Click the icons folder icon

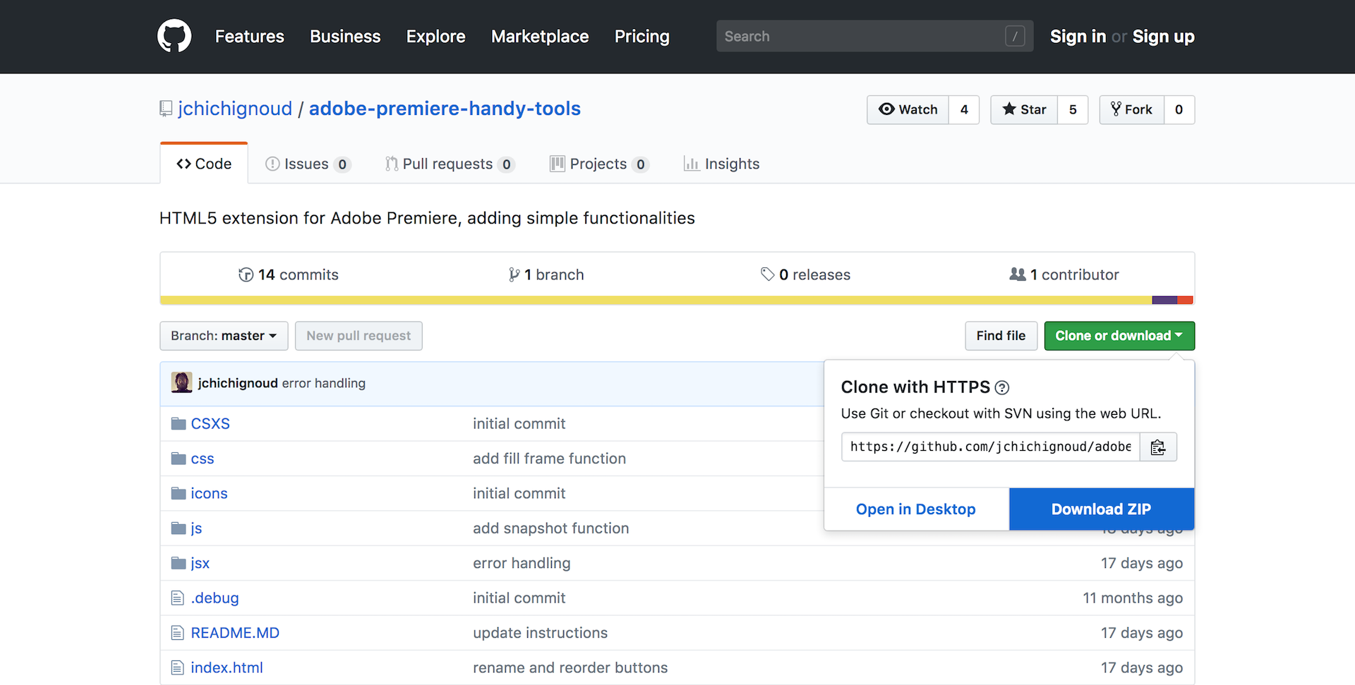179,494
